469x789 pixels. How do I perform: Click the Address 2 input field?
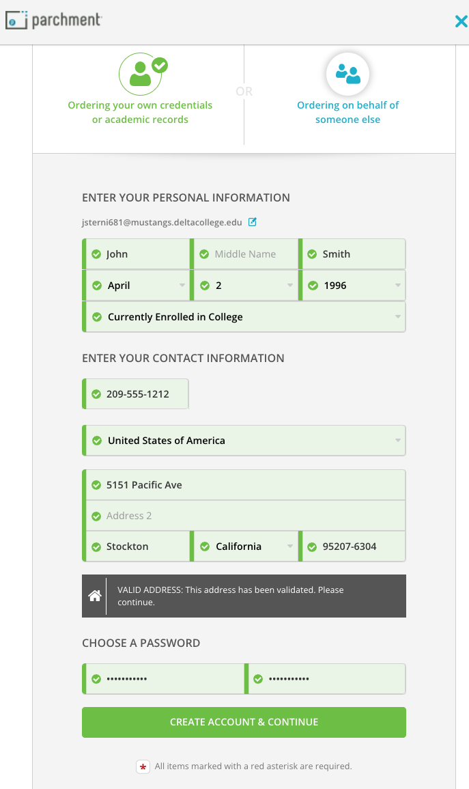pyautogui.click(x=244, y=515)
